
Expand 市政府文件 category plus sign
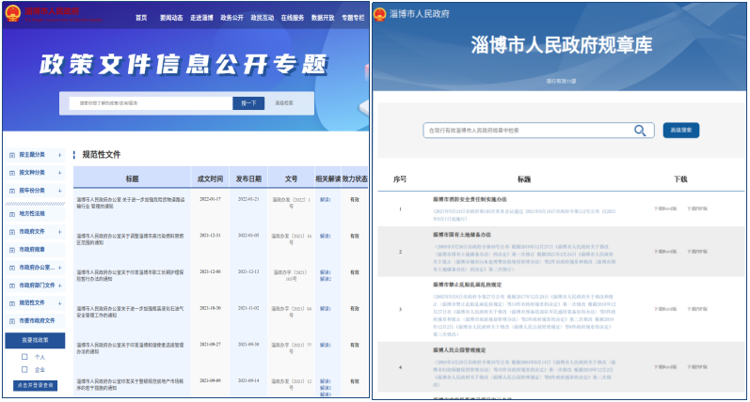(x=60, y=231)
